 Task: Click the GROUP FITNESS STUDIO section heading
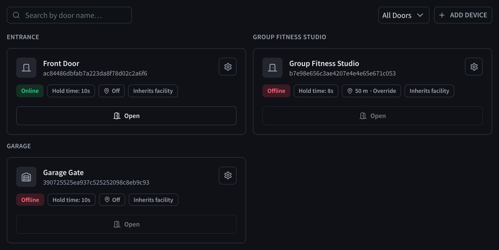pyautogui.click(x=289, y=37)
